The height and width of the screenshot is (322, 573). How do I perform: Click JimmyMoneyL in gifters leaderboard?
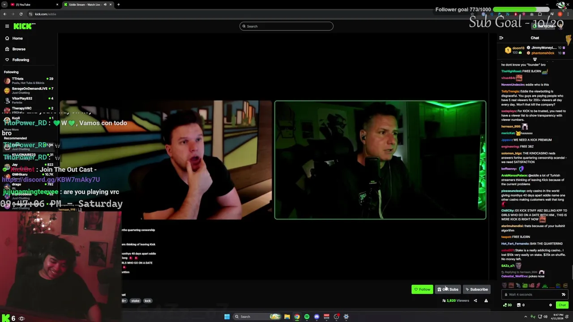point(544,47)
